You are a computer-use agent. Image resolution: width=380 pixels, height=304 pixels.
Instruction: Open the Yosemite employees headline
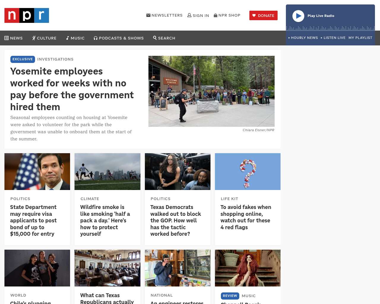[72, 89]
